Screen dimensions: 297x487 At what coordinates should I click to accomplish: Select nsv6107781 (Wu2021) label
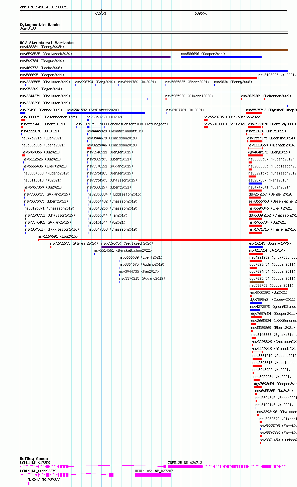185,110
